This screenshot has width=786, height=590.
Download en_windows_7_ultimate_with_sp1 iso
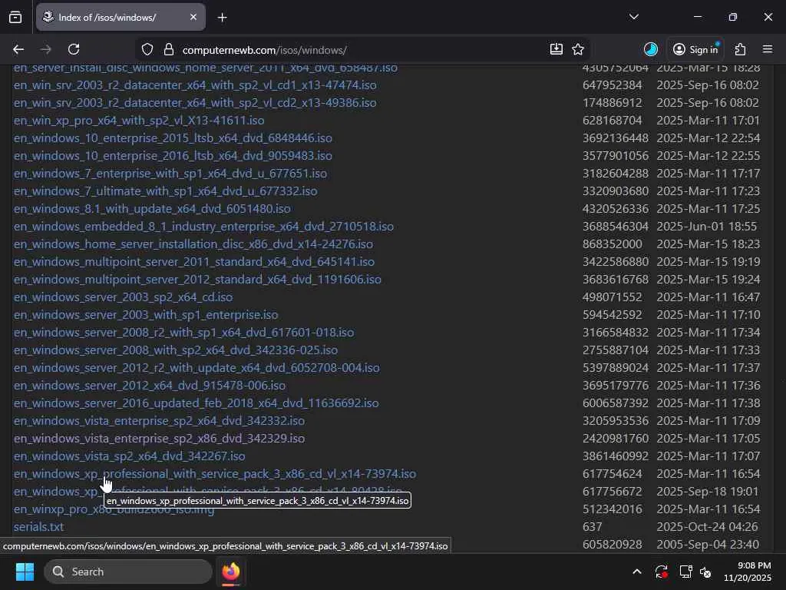click(x=166, y=191)
